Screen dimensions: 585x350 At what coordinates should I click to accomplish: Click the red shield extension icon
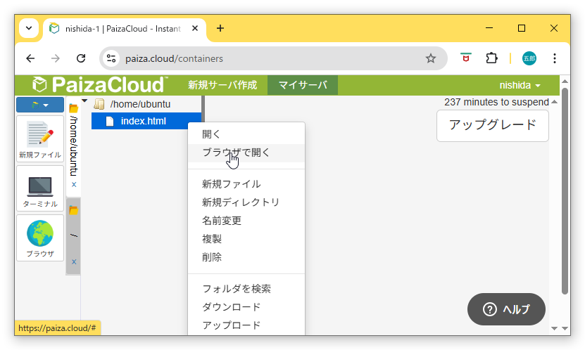coord(465,58)
